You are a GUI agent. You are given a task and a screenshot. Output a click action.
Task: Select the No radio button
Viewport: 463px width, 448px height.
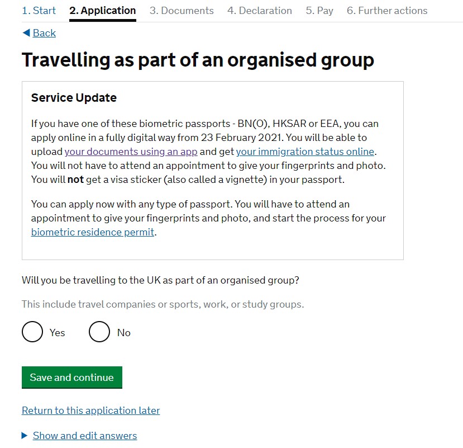coord(99,332)
